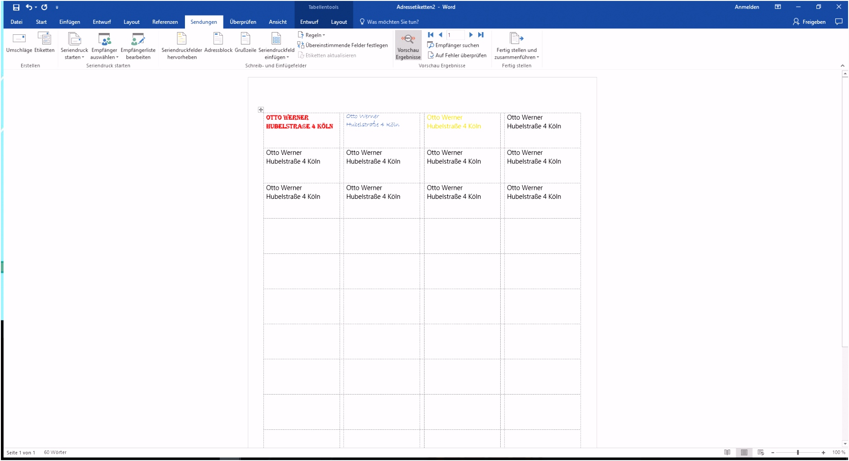Image resolution: width=849 pixels, height=461 pixels.
Task: Click Auf Fehler überprüfen
Action: pos(457,55)
